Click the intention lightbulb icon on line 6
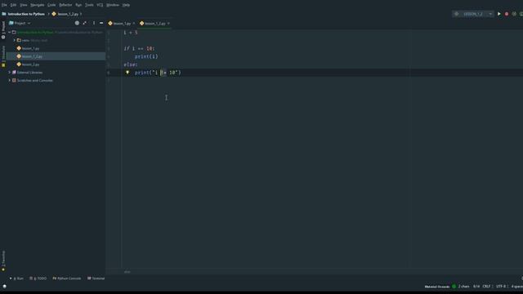Image resolution: width=523 pixels, height=294 pixels. click(127, 73)
